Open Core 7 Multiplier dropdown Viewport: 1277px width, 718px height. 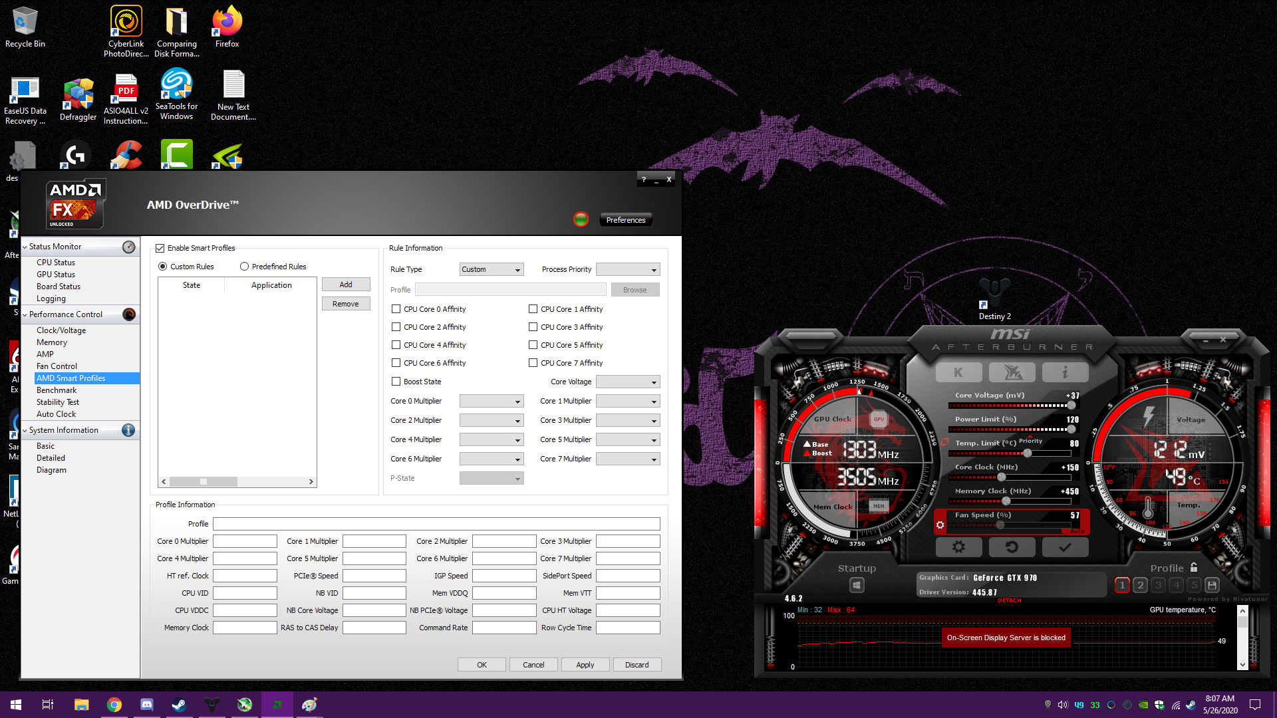click(628, 459)
